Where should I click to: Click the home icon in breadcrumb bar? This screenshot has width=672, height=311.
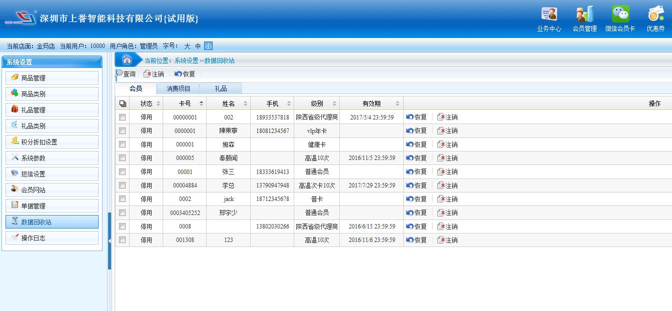[127, 60]
